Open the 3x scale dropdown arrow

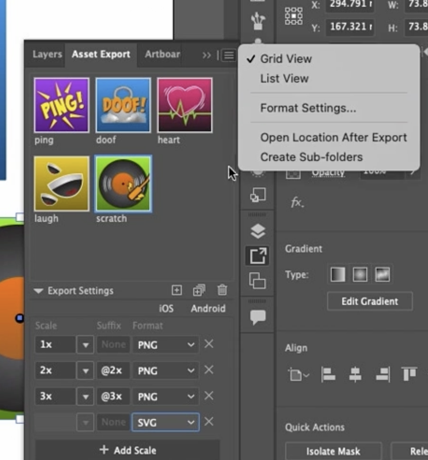tap(85, 397)
